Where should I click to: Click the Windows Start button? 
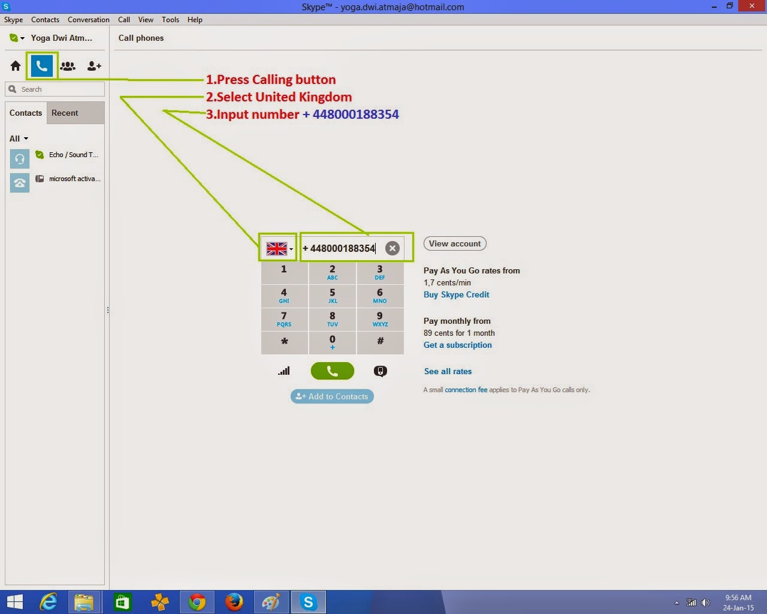click(15, 602)
